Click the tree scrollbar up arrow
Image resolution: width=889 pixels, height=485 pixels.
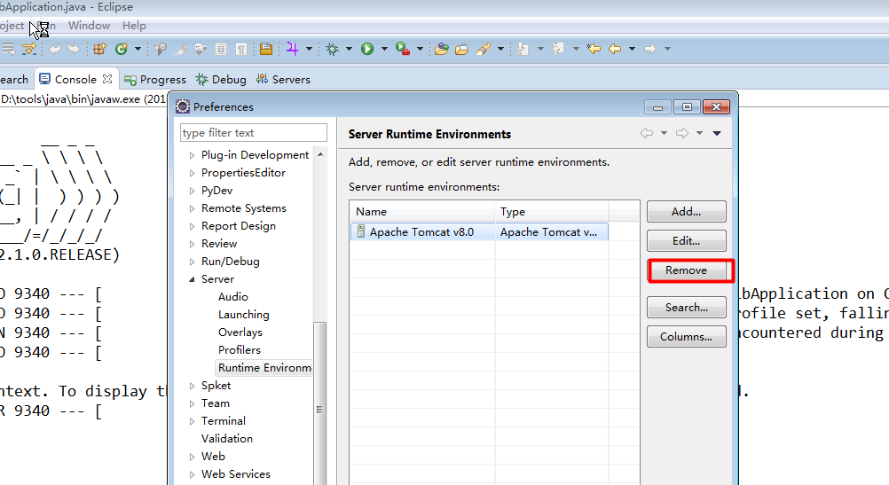[x=320, y=154]
